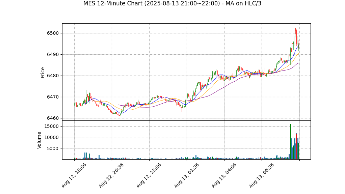345x194 pixels.
Task: Click the highest candlestick peak above 6500
Action: click(295, 33)
